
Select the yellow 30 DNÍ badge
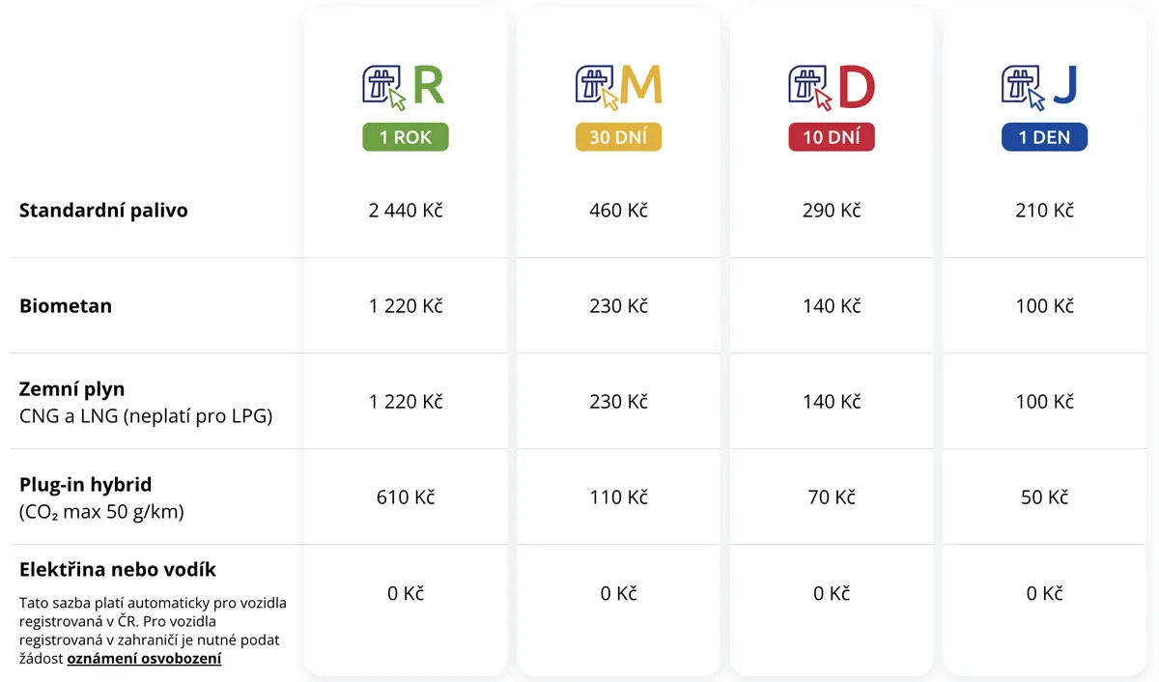618,137
